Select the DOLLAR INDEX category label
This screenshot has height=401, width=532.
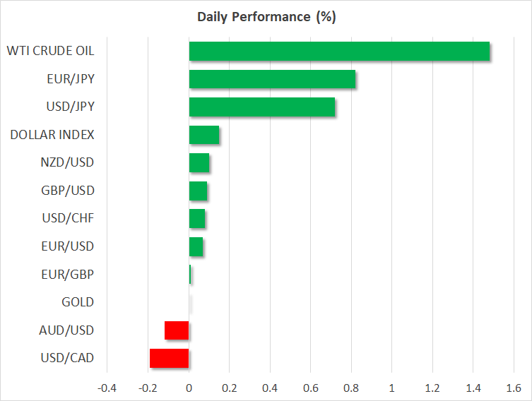click(52, 135)
